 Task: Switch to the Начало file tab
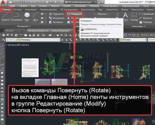pos(10,31)
